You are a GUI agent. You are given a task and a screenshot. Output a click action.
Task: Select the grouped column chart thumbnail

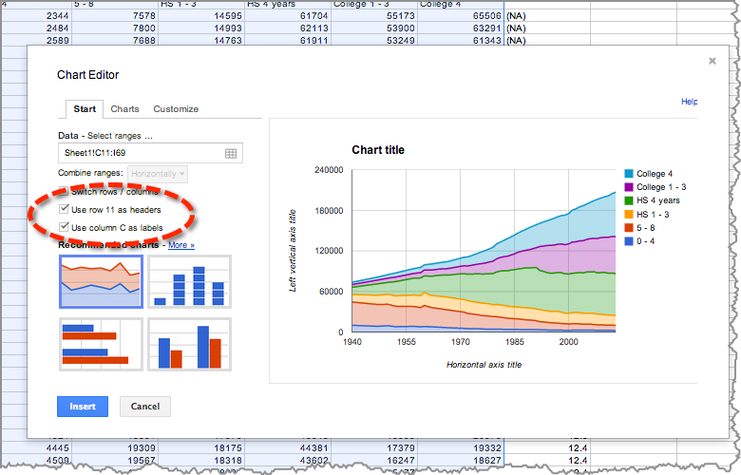point(189,345)
